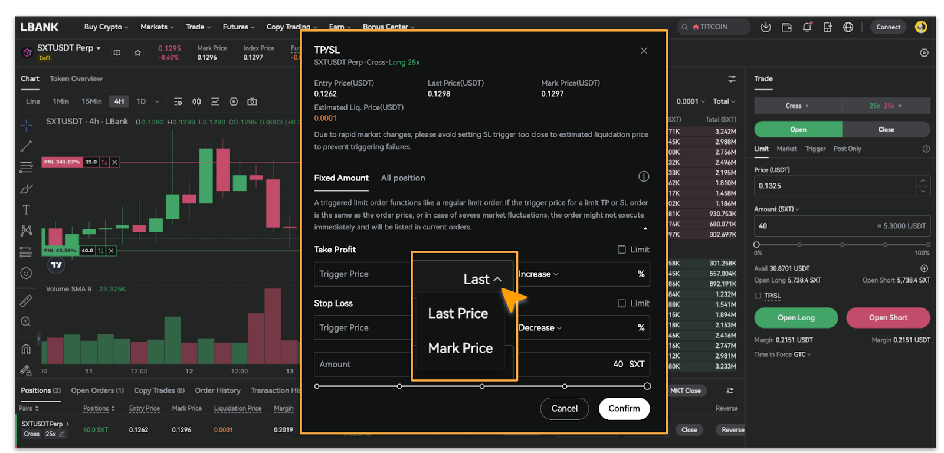Open the order book filter settings icon
This screenshot has width=944, height=453.
pos(732,78)
